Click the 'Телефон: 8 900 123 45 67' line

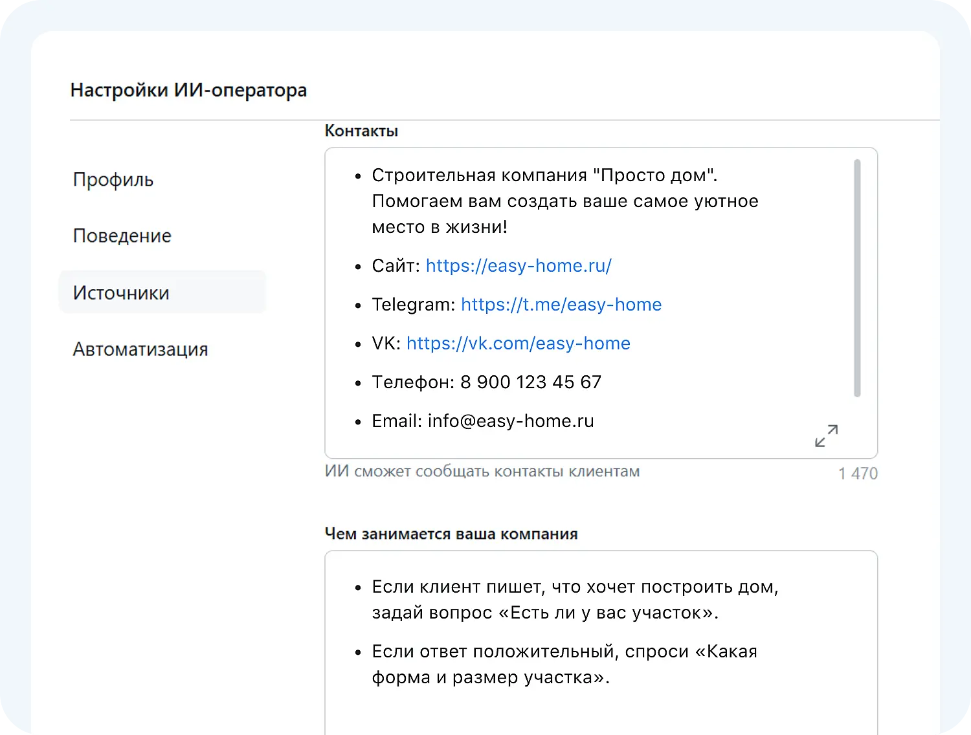pyautogui.click(x=487, y=382)
